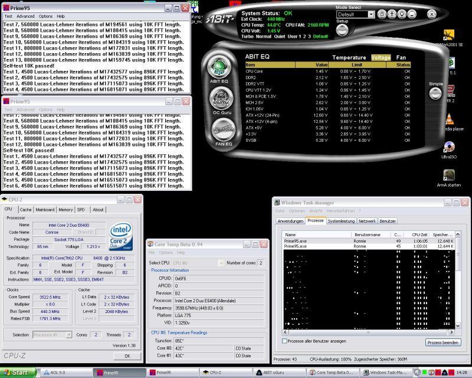Select Default mode in uGuru
Screen dimensions: 472x378
320,37
